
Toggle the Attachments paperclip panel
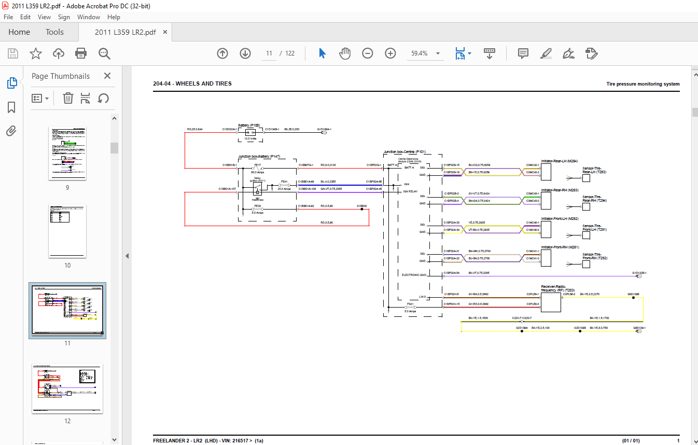click(x=11, y=131)
